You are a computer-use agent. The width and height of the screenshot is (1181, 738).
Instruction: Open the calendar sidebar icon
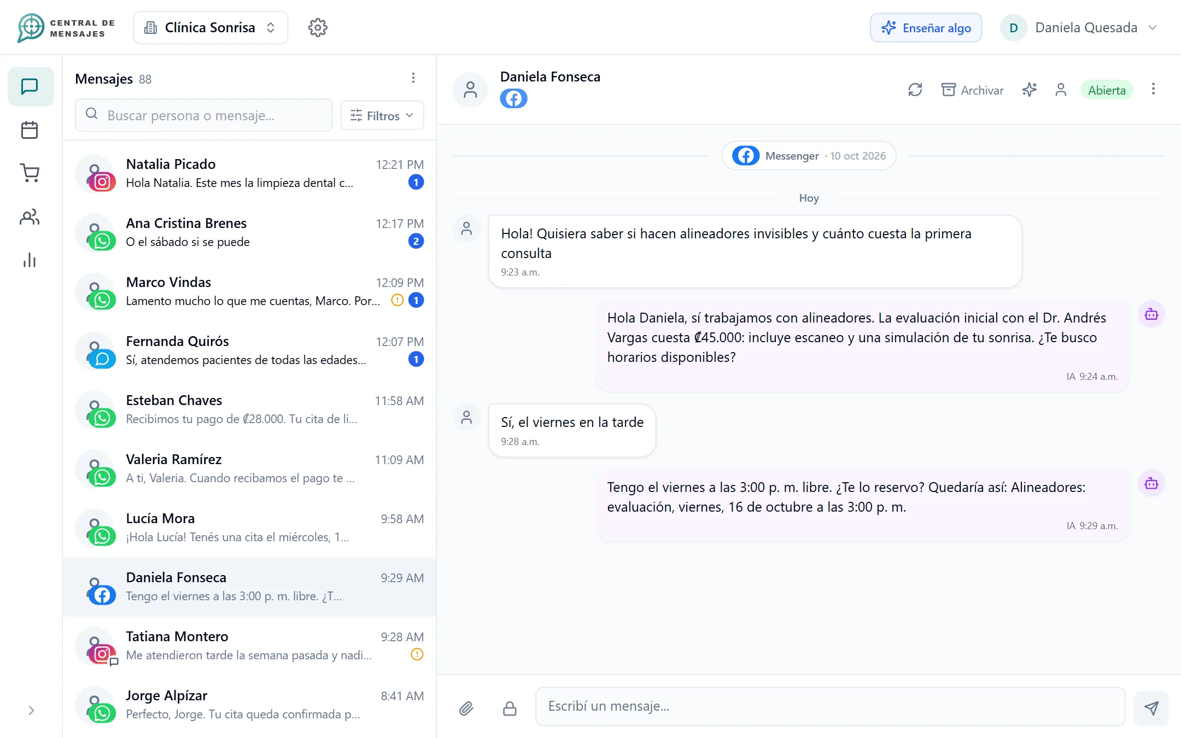(x=30, y=130)
